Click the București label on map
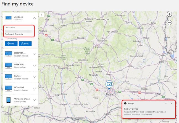The width and height of the screenshot is (179, 123). pyautogui.click(x=111, y=94)
